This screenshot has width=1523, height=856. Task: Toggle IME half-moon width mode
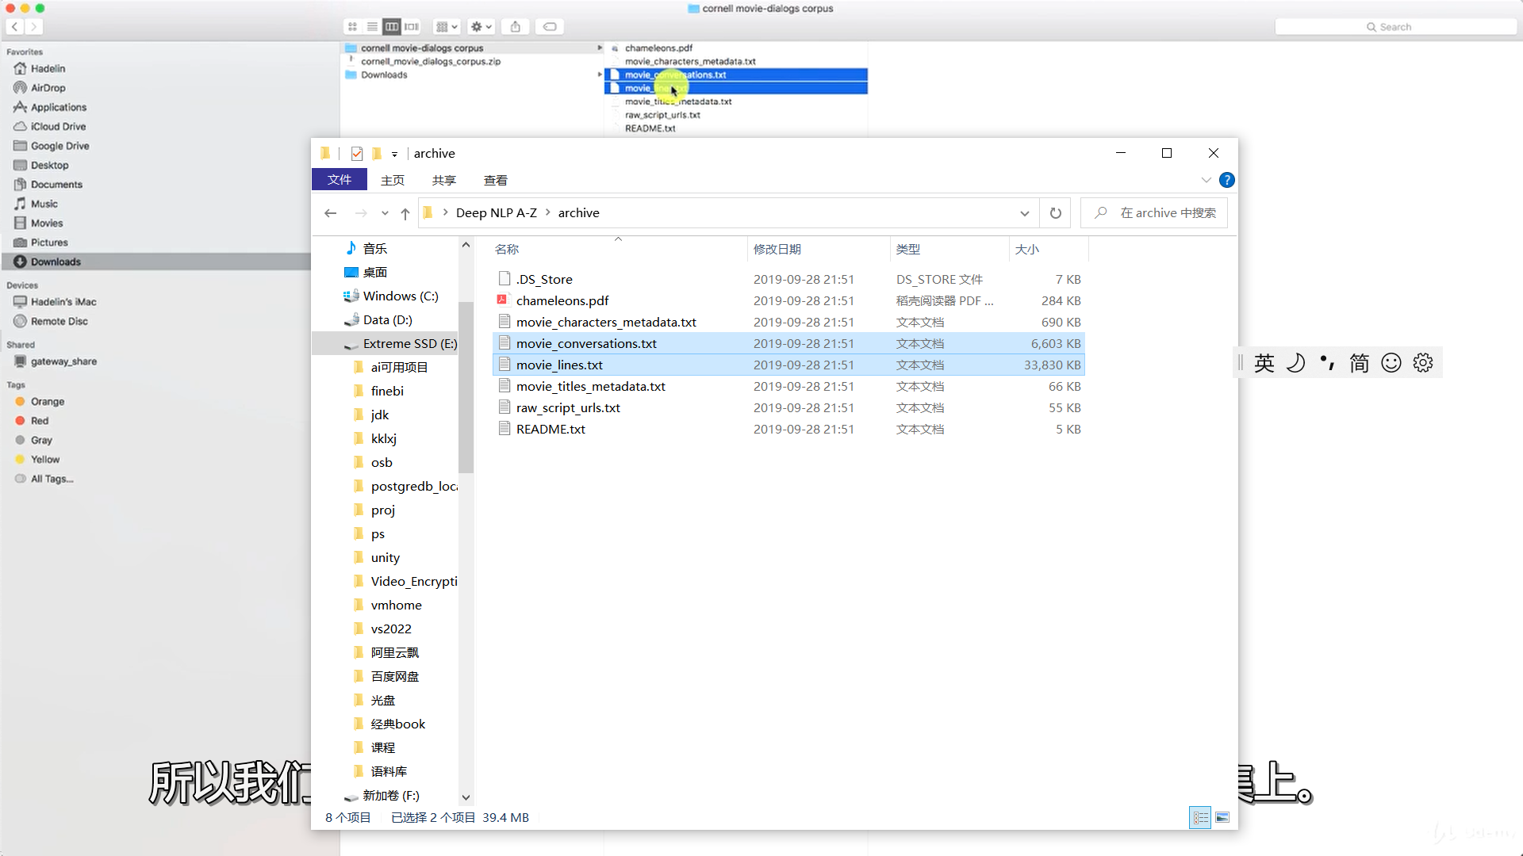click(1295, 363)
